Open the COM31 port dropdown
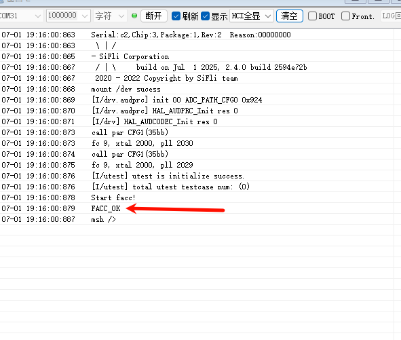 [37, 16]
